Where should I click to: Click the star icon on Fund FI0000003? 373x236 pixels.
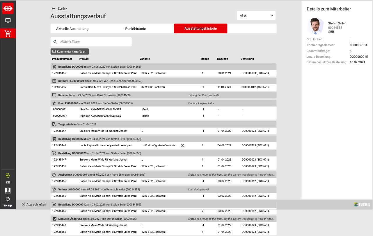(x=54, y=103)
